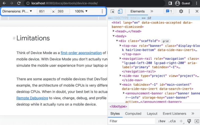Open device toolbar more options menu
The image size is (200, 125).
click(102, 11)
